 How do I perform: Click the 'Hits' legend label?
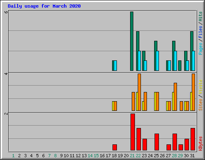(200, 16)
